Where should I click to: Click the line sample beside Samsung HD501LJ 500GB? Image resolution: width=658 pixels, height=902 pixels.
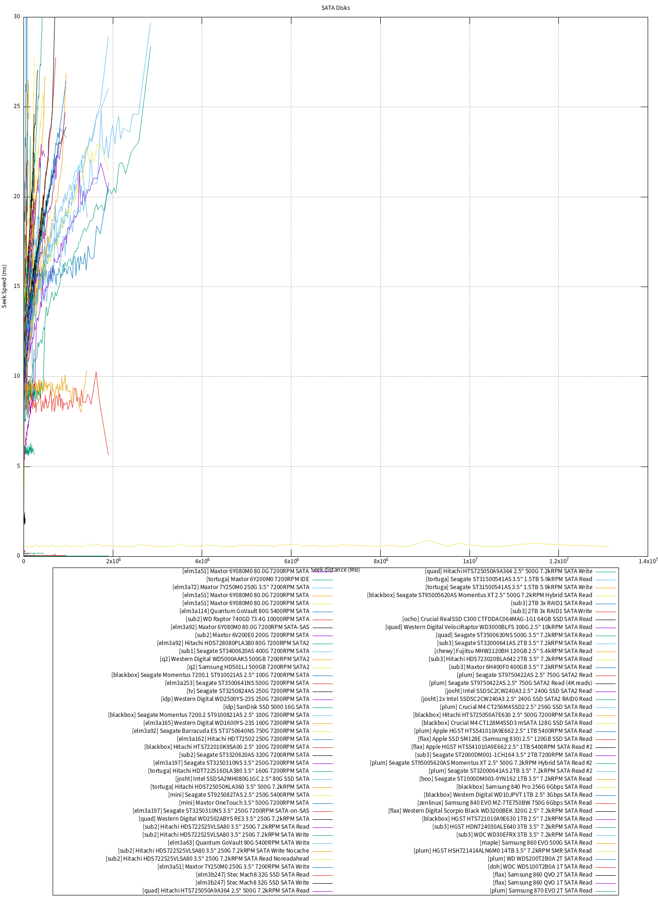(x=322, y=667)
